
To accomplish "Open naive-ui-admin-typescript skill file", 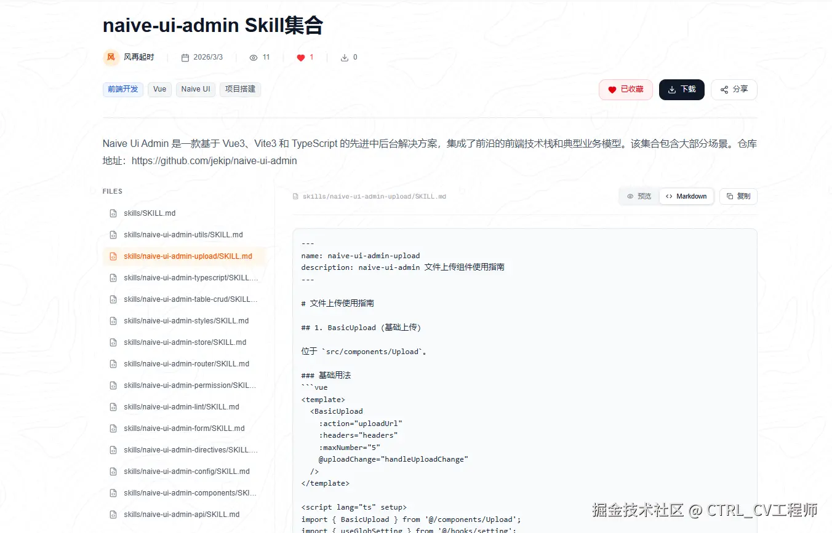I will pos(184,278).
